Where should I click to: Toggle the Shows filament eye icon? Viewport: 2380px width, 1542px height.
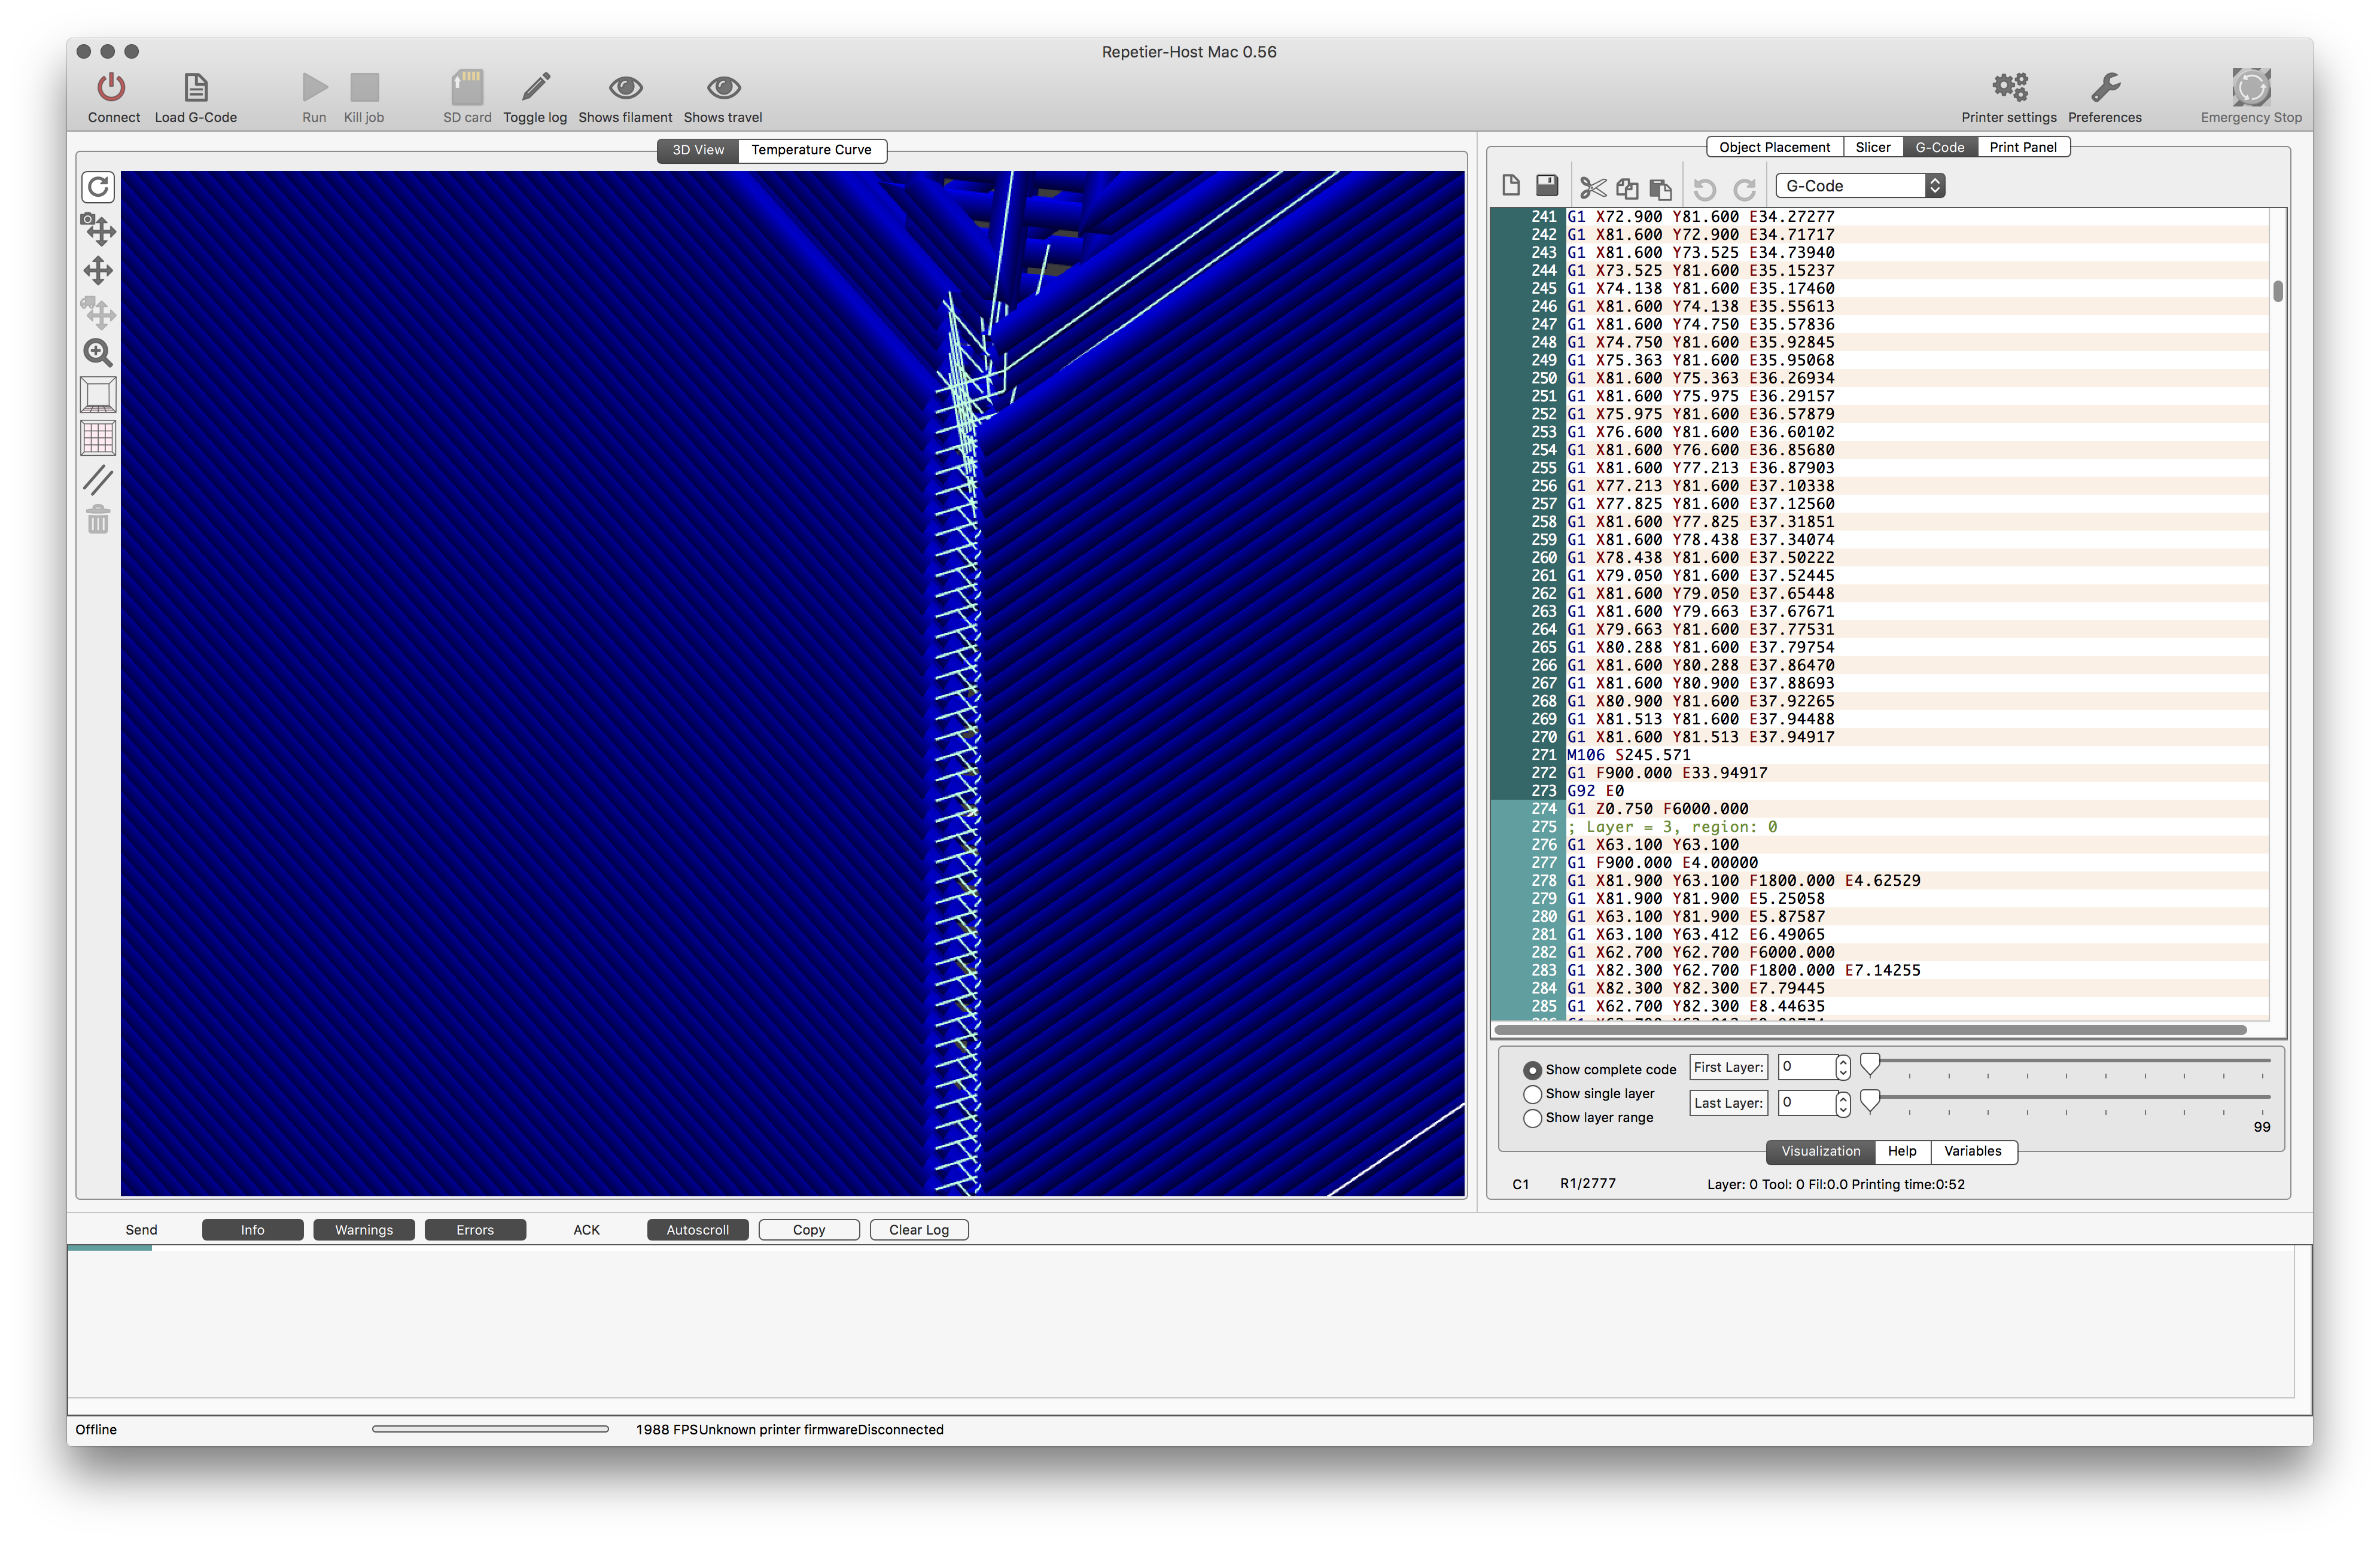pyautogui.click(x=626, y=88)
